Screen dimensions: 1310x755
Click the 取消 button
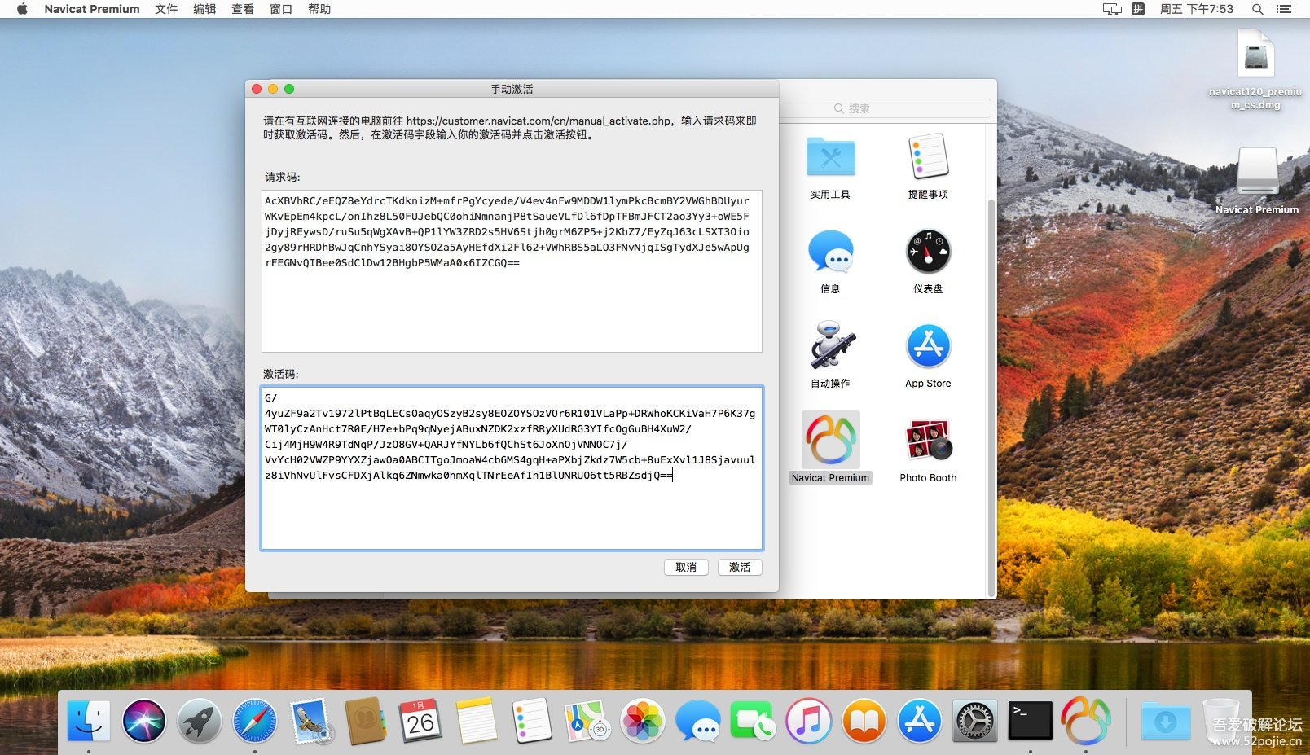click(686, 567)
